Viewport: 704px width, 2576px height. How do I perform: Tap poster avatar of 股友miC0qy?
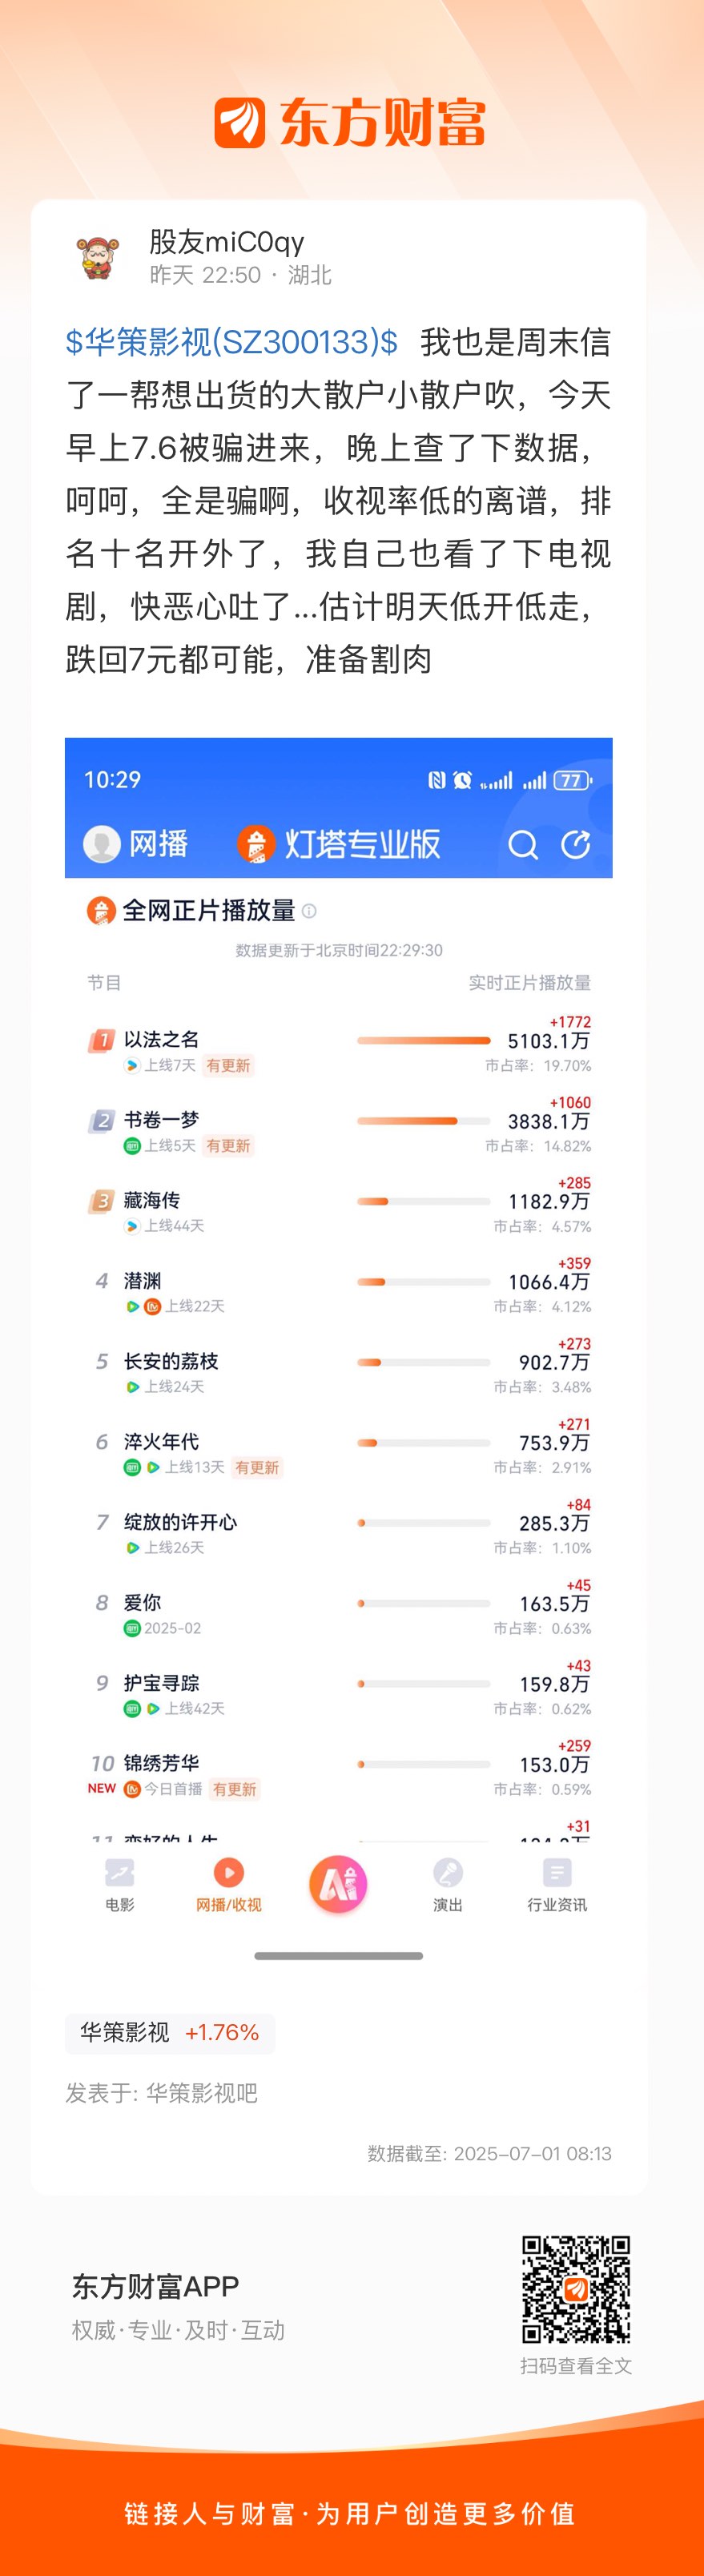point(98,257)
